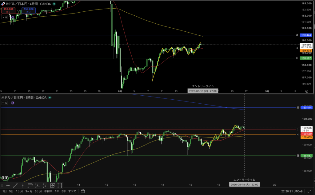Click 163.000 on upper price axis

(x=306, y=3)
